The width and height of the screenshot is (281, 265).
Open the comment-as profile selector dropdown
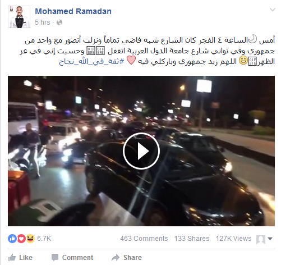(x=264, y=239)
